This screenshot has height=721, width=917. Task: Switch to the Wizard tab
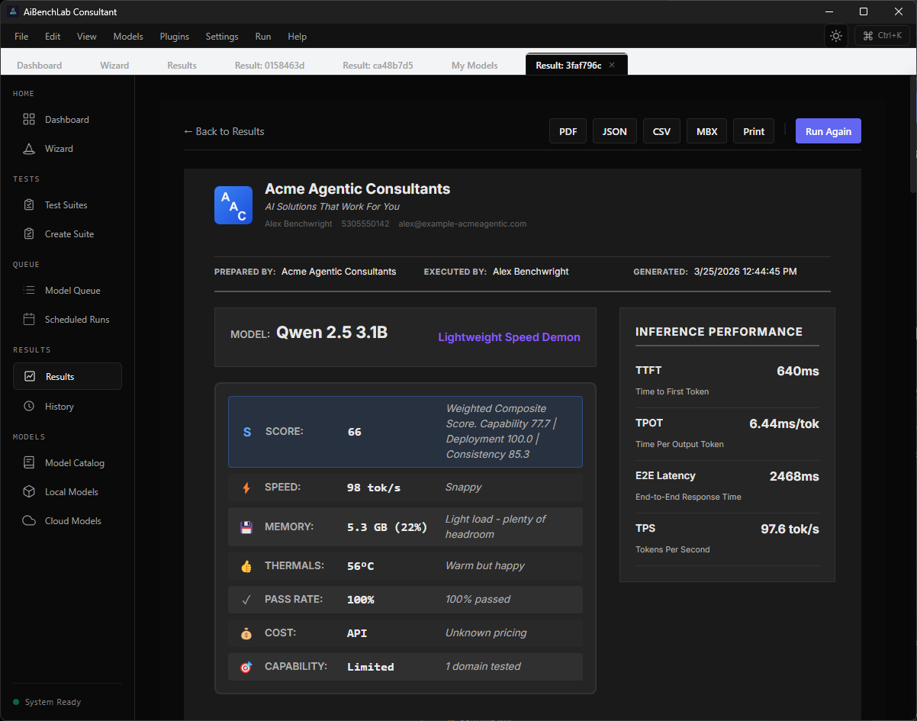click(x=114, y=66)
